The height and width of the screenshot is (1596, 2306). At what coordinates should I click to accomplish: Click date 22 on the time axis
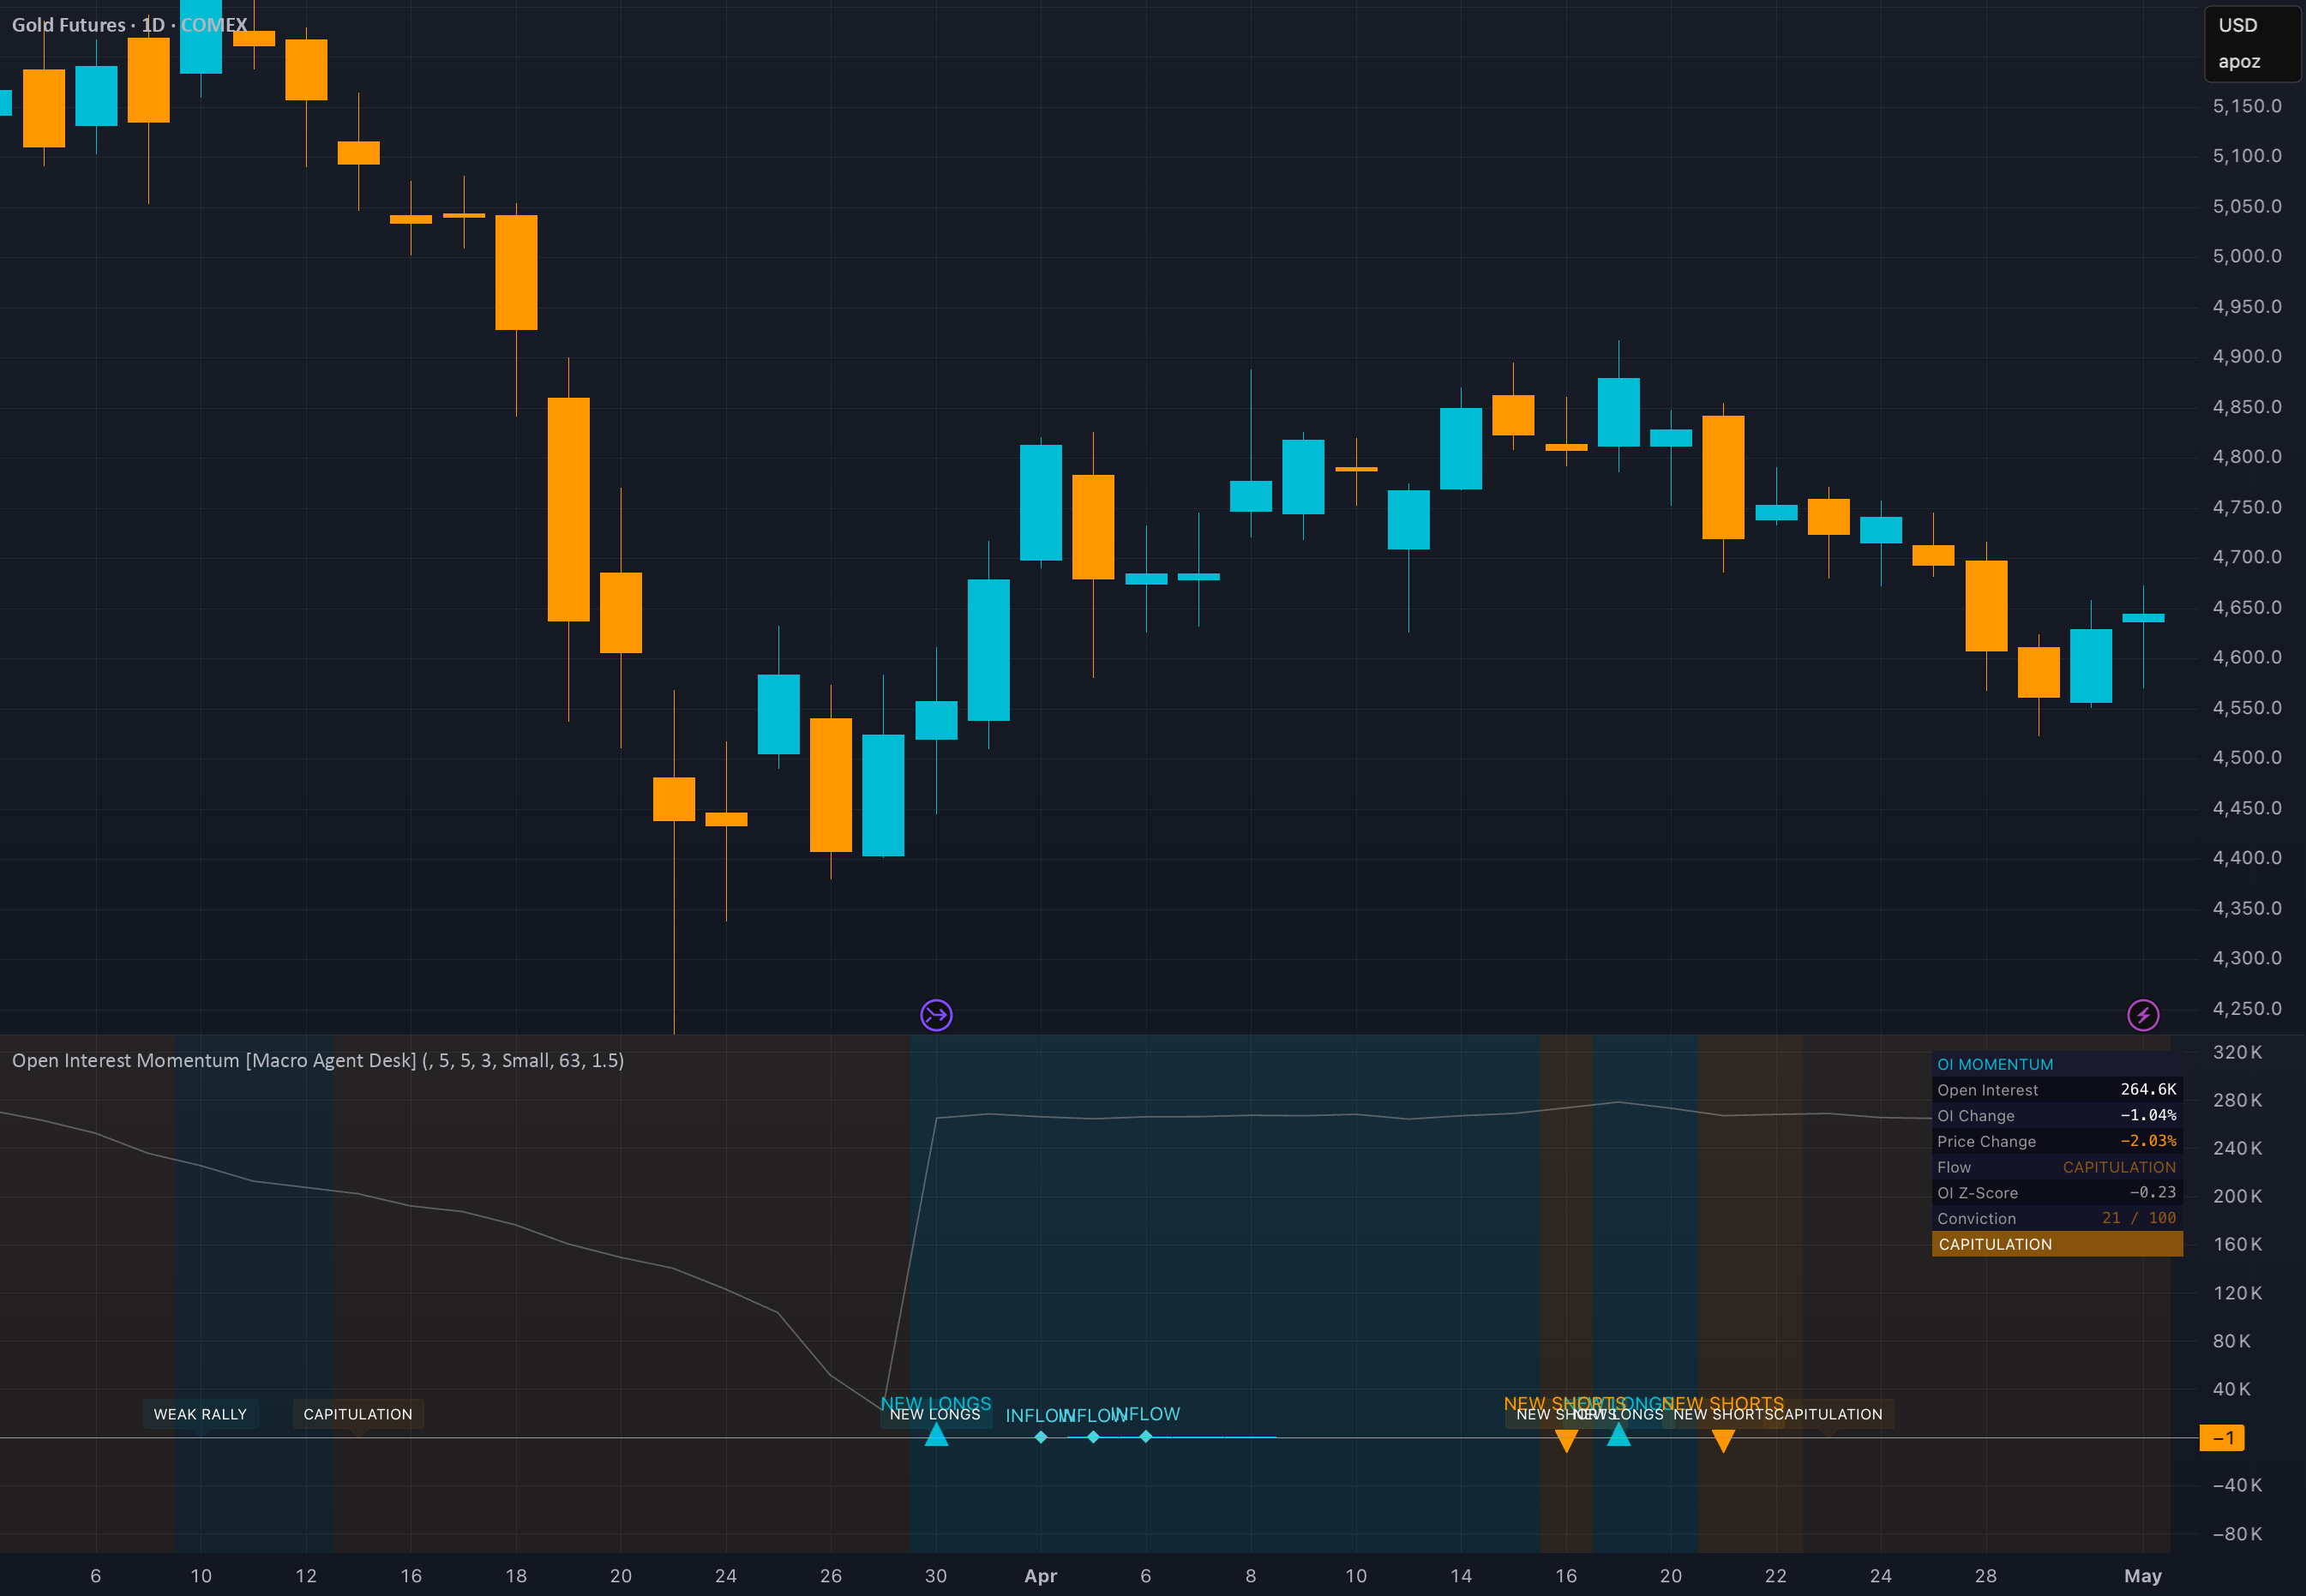click(x=1776, y=1576)
